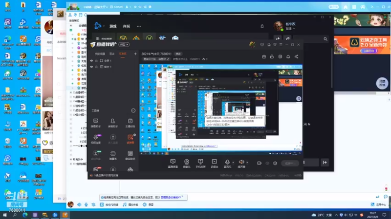391x219 pixels.
Task: Switch to the first scene tab in 直播伴侣
Action: tap(100, 54)
